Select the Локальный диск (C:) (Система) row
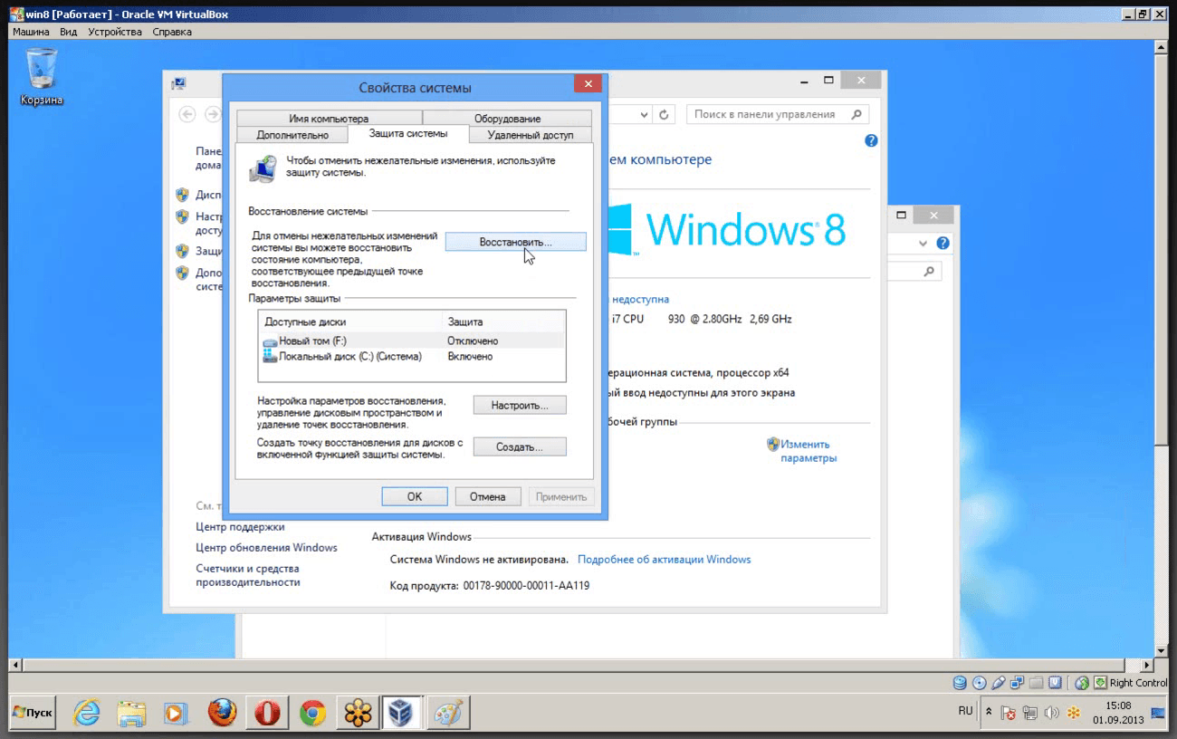Image resolution: width=1177 pixels, height=739 pixels. click(412, 357)
